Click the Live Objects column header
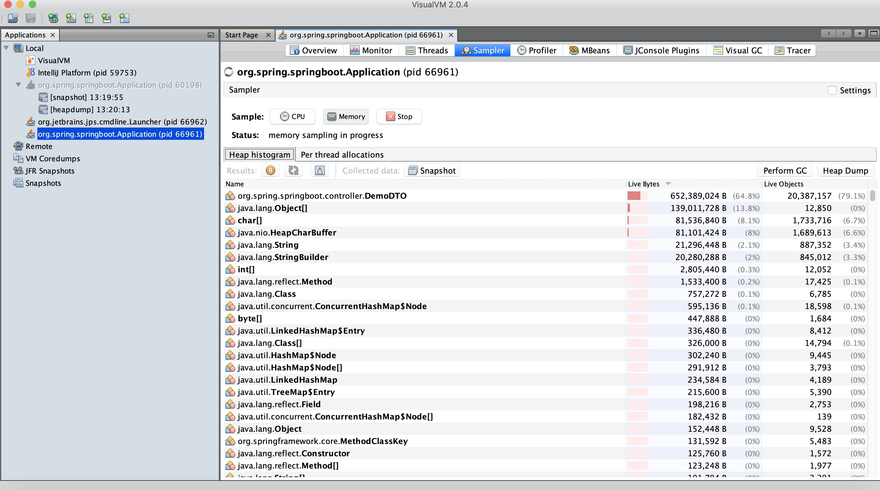 pyautogui.click(x=814, y=184)
